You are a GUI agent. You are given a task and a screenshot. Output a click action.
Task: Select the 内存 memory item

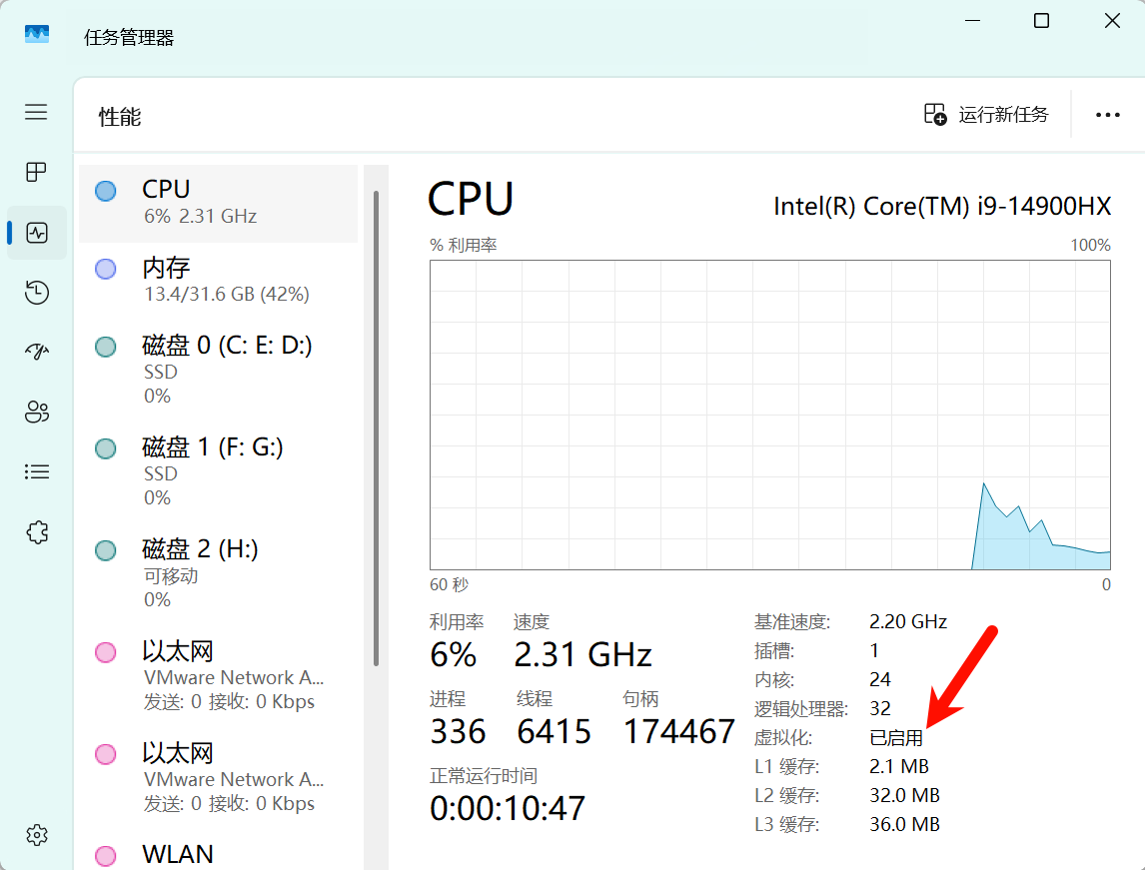[218, 280]
